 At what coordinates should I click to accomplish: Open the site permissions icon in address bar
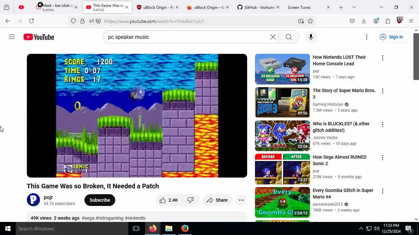pos(91,21)
